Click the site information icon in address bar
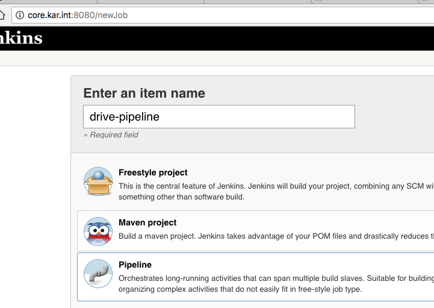The width and height of the screenshot is (434, 308). (x=20, y=15)
